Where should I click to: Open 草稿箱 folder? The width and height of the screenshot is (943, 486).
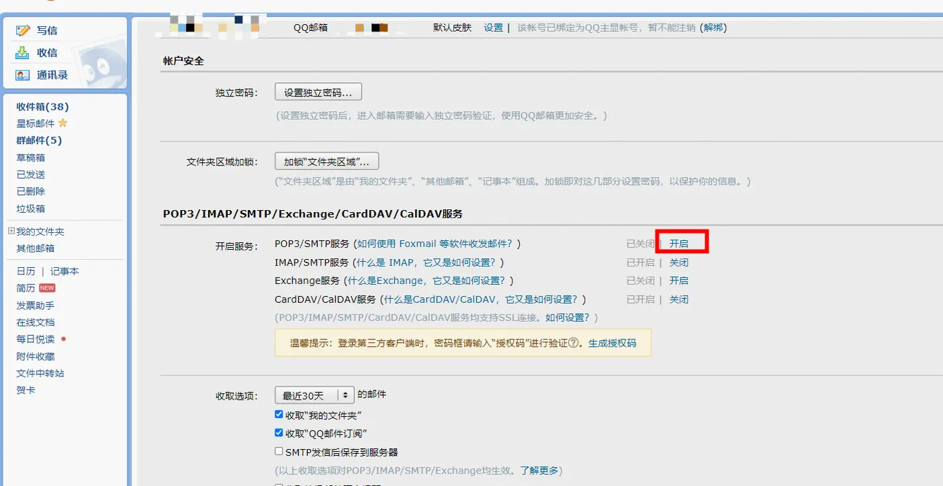(31, 158)
